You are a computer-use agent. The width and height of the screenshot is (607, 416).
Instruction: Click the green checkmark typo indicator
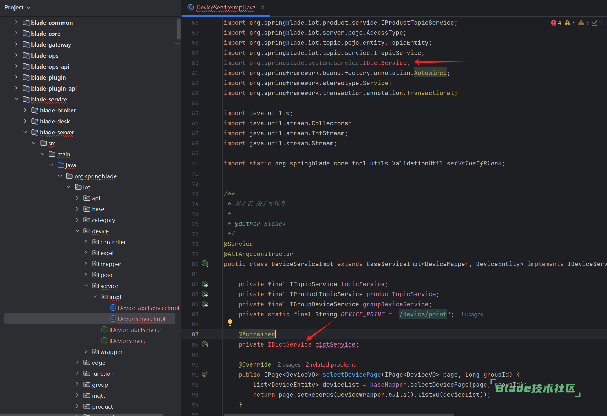[x=597, y=23]
